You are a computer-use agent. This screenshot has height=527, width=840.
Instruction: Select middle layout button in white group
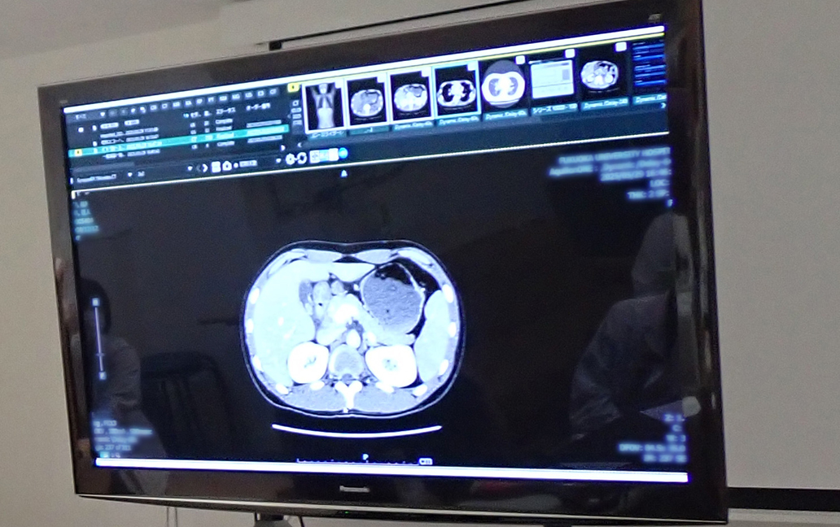click(325, 155)
